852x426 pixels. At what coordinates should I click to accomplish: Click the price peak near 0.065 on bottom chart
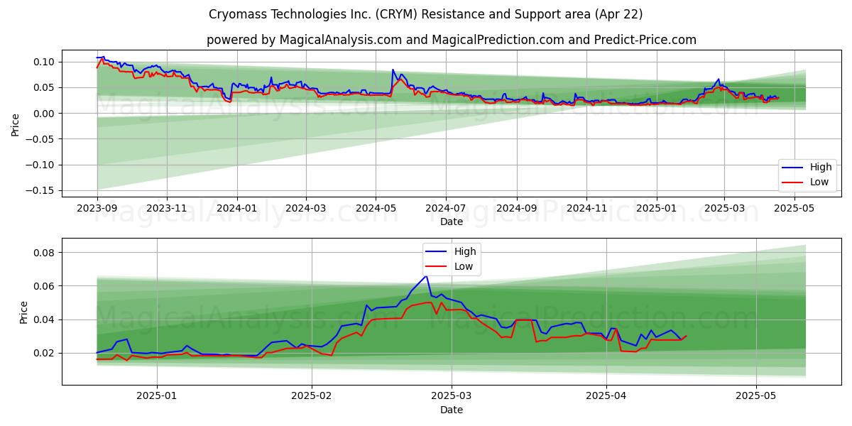[x=426, y=276]
